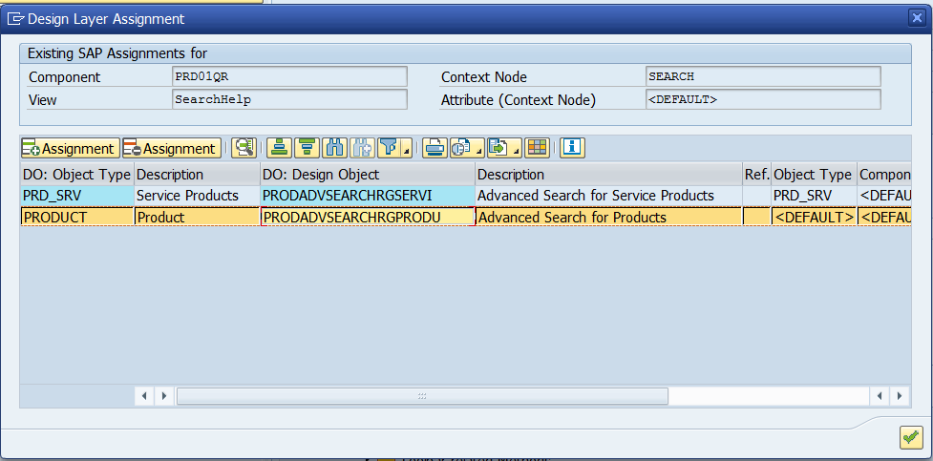This screenshot has width=933, height=461.
Task: Open the Export dropdown arrow
Action: pos(517,148)
